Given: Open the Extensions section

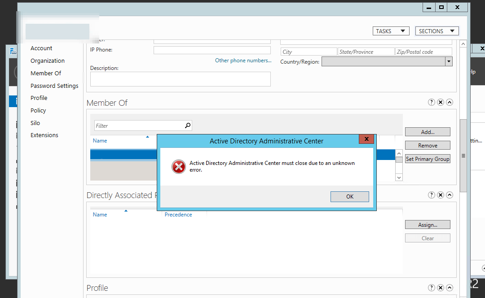Looking at the screenshot, I should point(44,135).
